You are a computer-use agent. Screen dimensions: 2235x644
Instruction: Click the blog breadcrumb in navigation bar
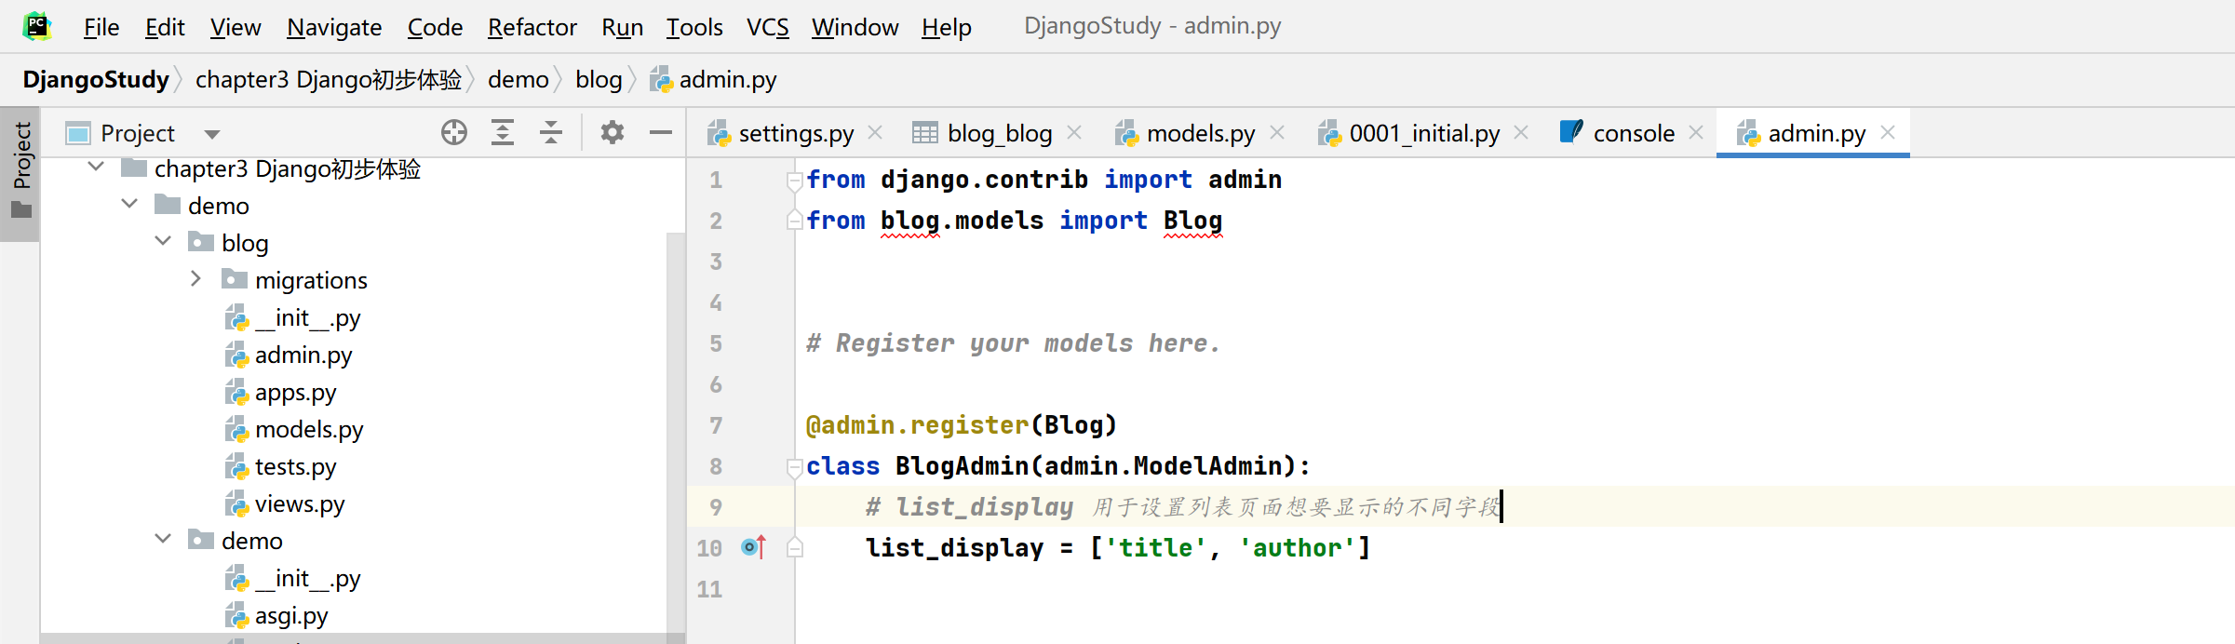tap(599, 79)
